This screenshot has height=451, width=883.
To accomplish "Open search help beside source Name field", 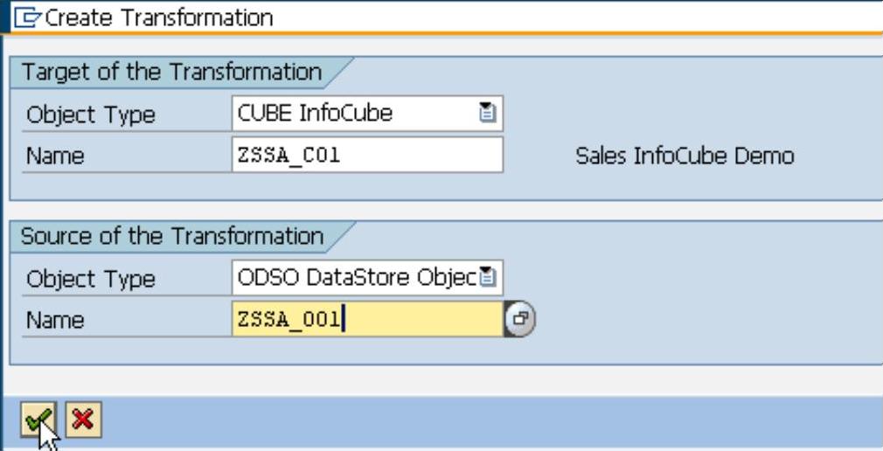I will point(521,320).
